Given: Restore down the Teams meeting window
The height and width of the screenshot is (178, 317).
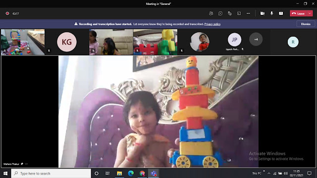Looking at the screenshot, I should [x=305, y=3].
